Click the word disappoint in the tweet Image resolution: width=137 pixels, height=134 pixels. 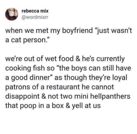[22, 96]
